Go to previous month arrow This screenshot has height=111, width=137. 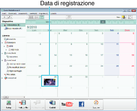tap(31, 22)
